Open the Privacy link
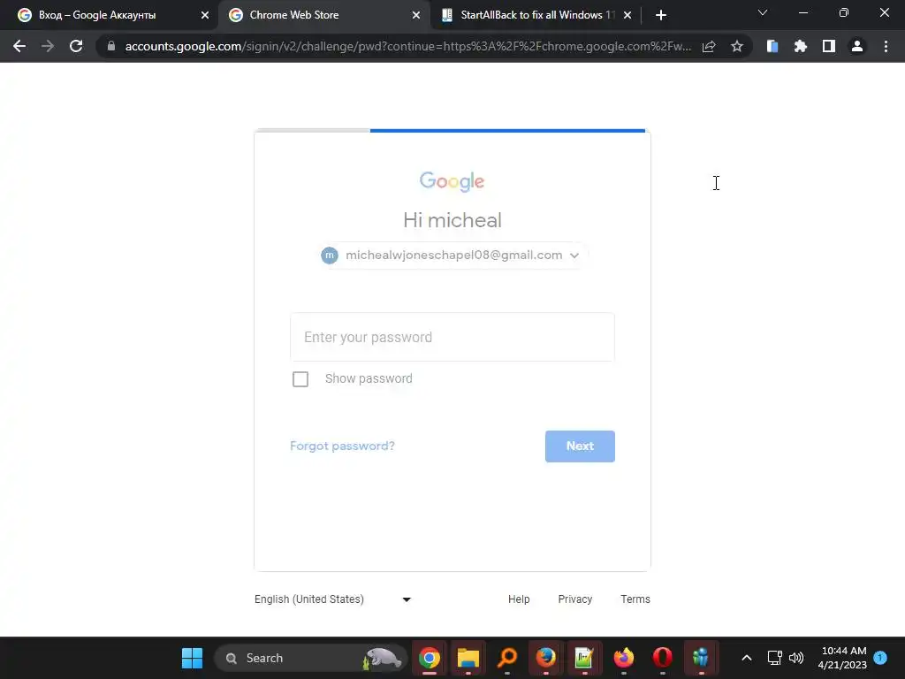The image size is (905, 679). pyautogui.click(x=574, y=599)
